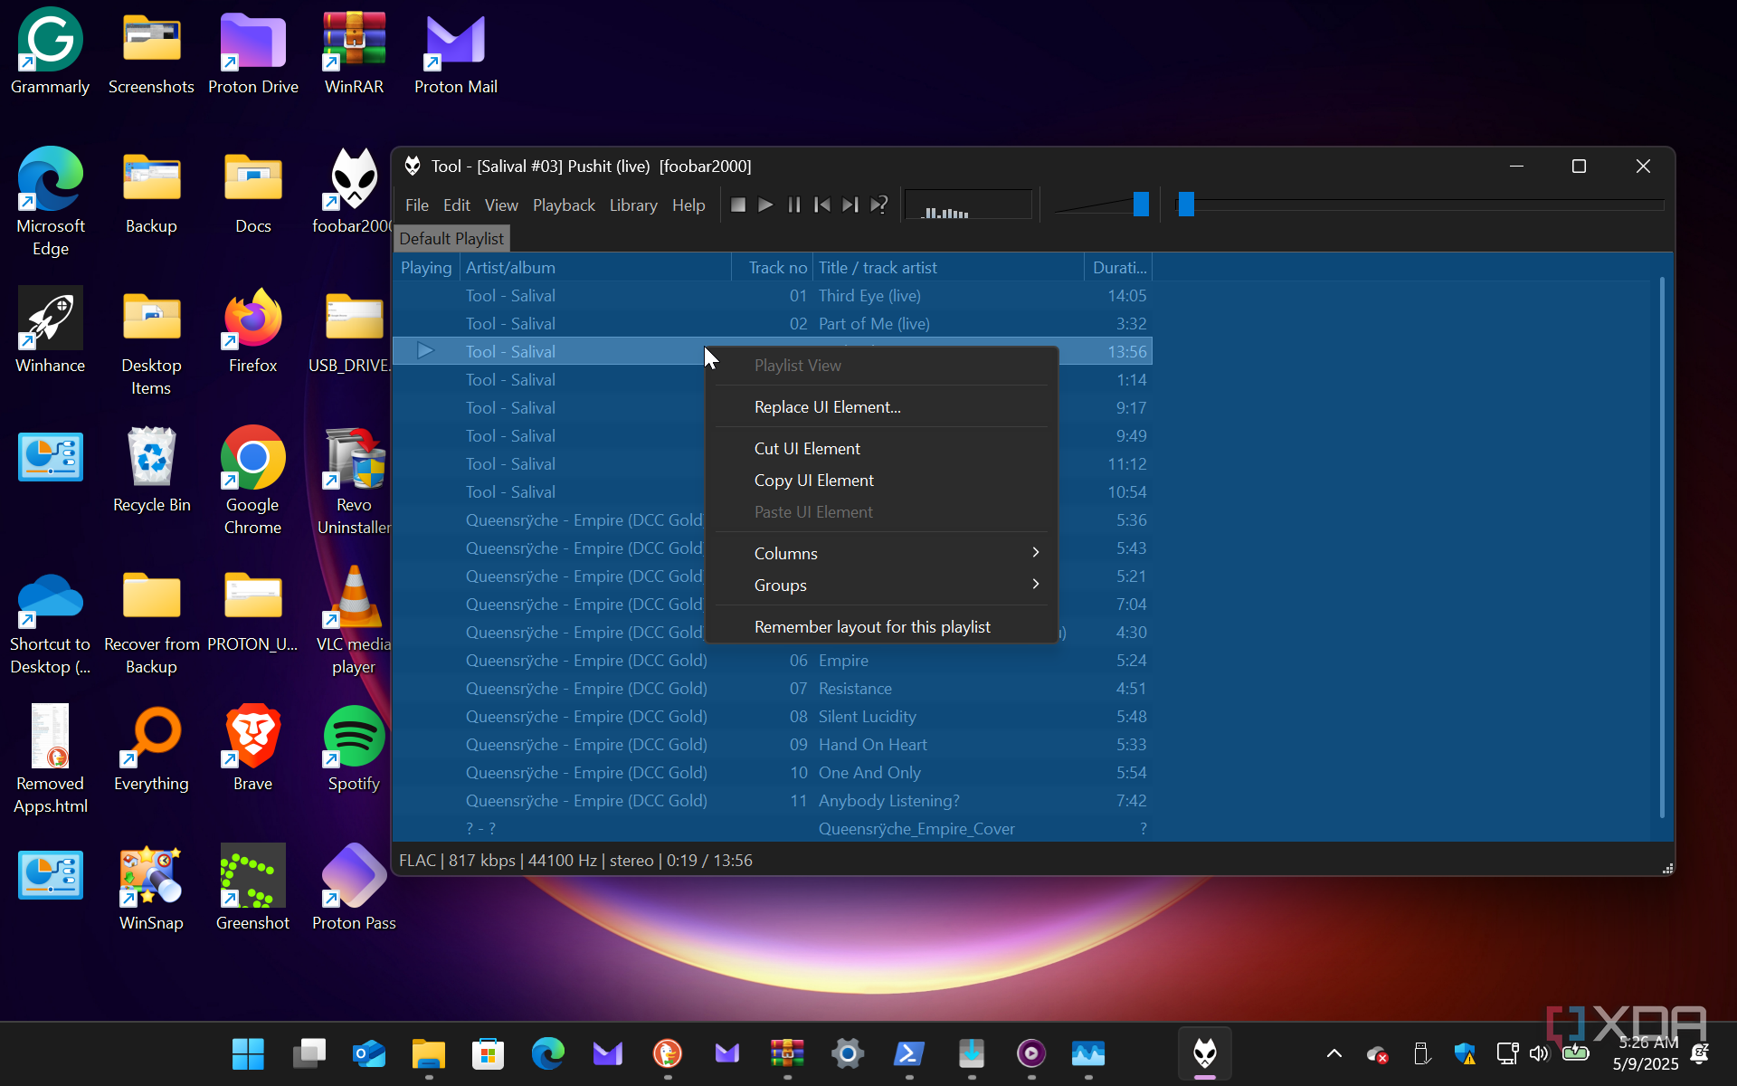Open the Recycle Bin
This screenshot has width=1737, height=1086.
click(151, 469)
